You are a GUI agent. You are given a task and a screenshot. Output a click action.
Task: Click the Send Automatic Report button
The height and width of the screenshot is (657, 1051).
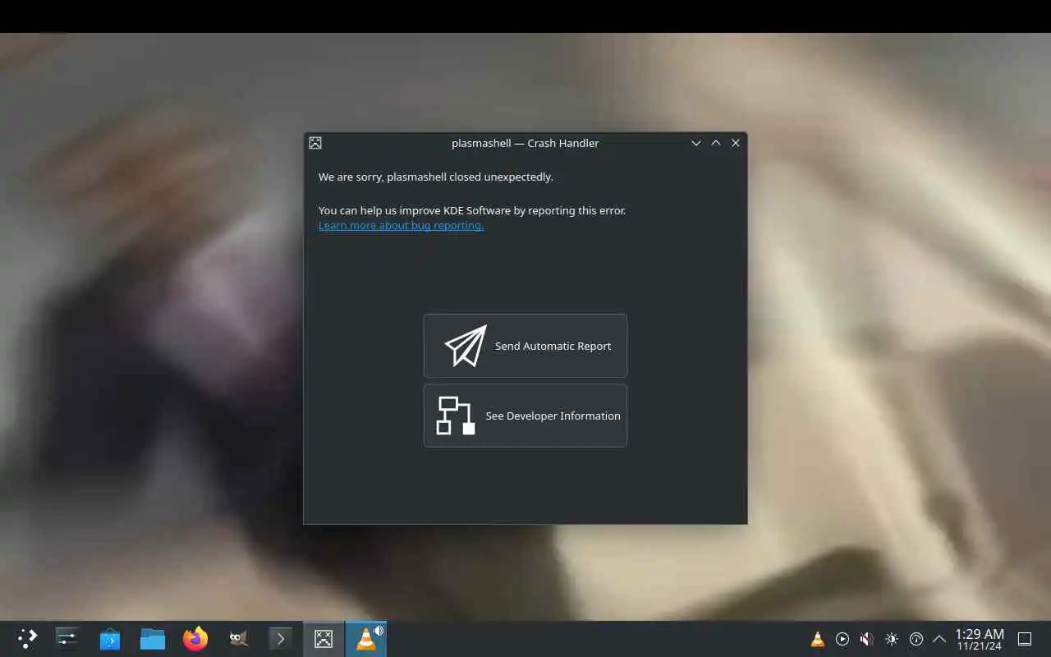point(525,346)
